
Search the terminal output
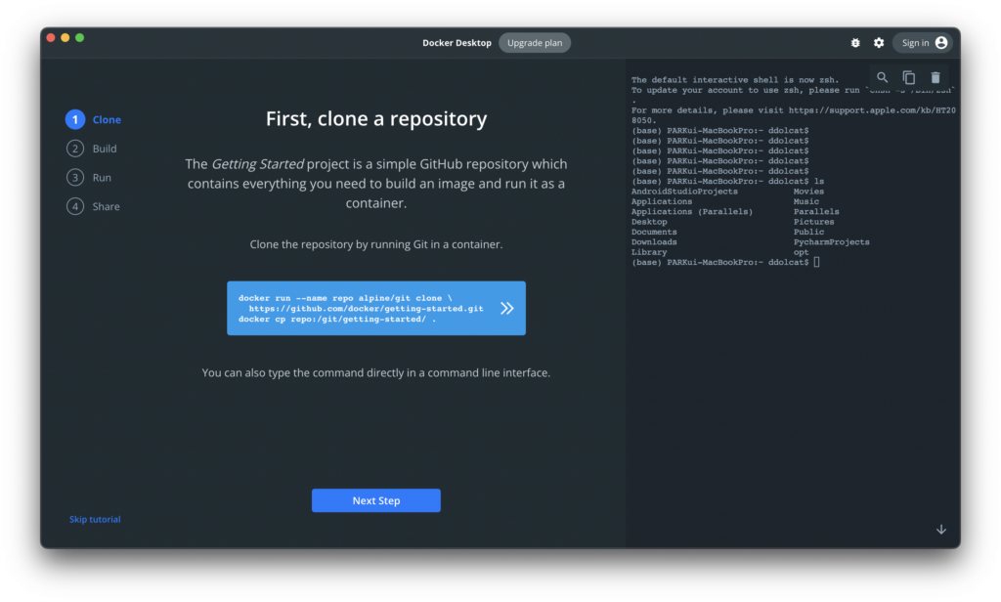tap(883, 77)
